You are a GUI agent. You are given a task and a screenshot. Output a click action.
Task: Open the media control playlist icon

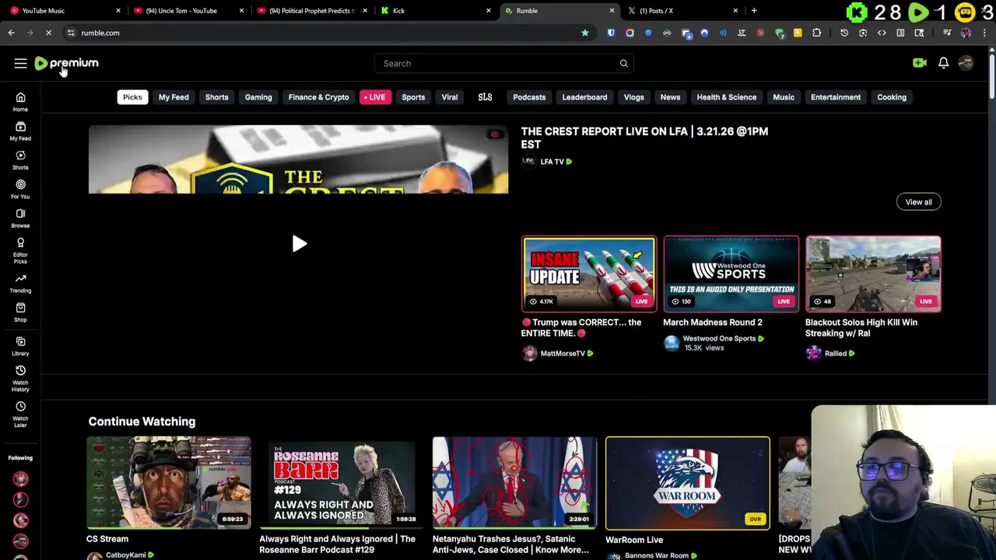click(x=947, y=33)
